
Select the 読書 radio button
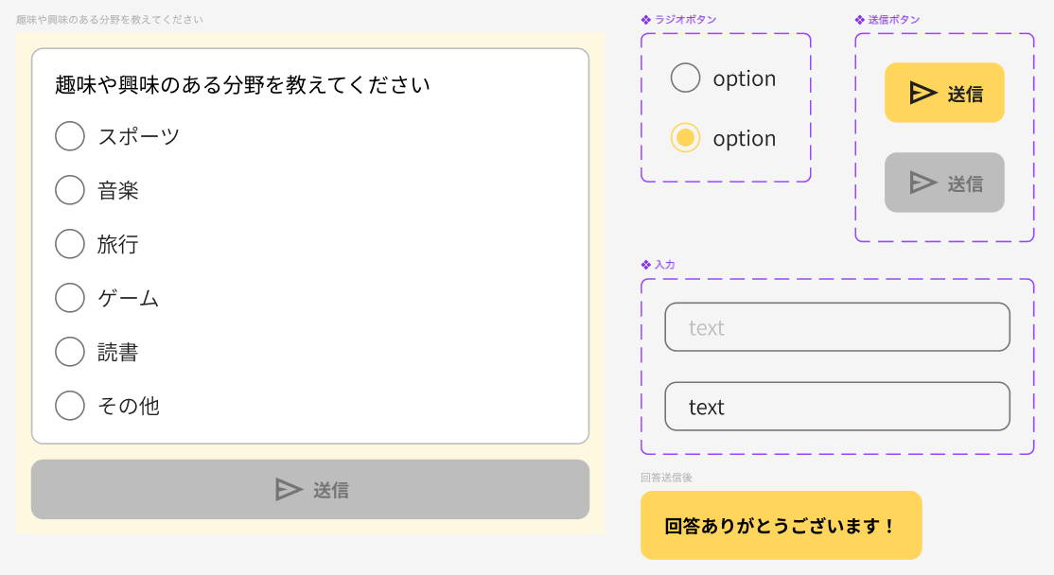pos(70,351)
